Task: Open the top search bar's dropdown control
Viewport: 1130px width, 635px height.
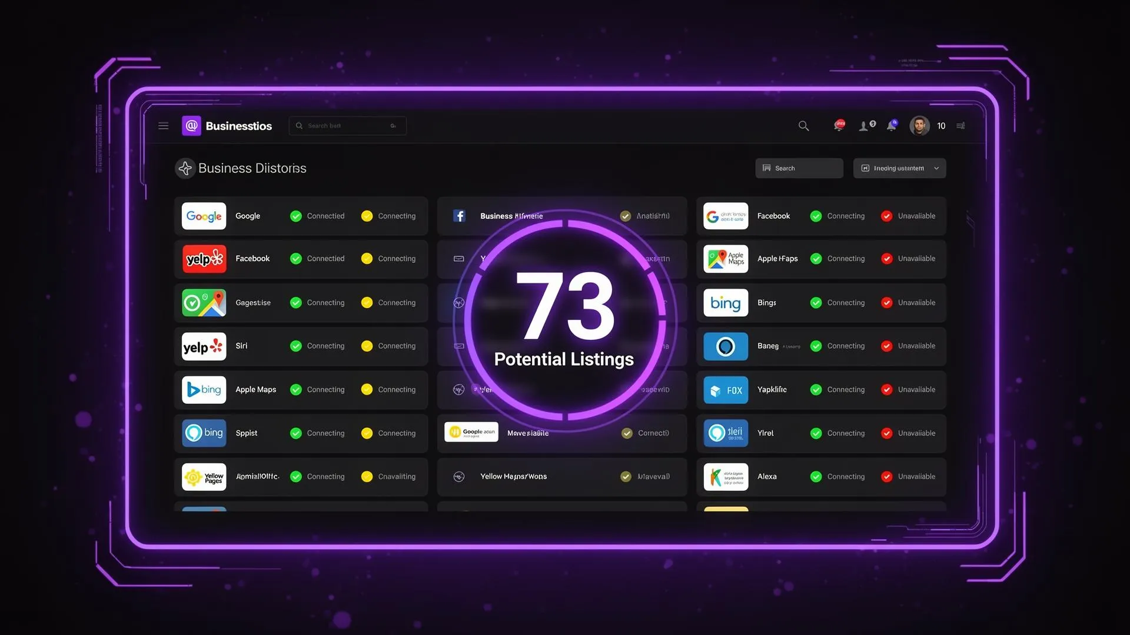Action: click(x=393, y=126)
